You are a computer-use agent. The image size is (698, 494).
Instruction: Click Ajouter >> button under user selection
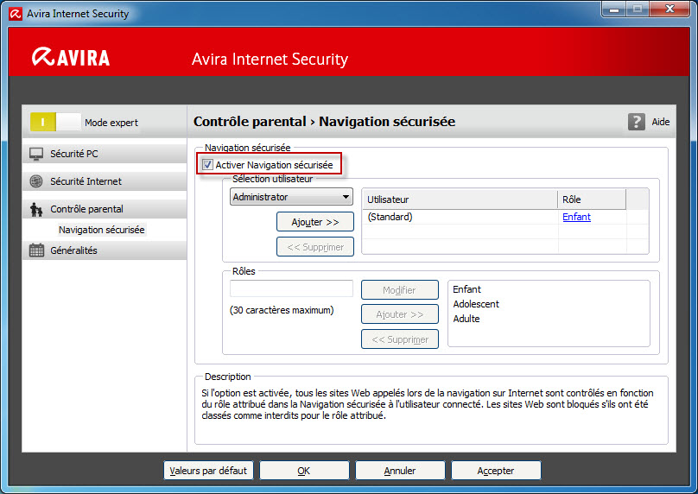[x=315, y=222]
